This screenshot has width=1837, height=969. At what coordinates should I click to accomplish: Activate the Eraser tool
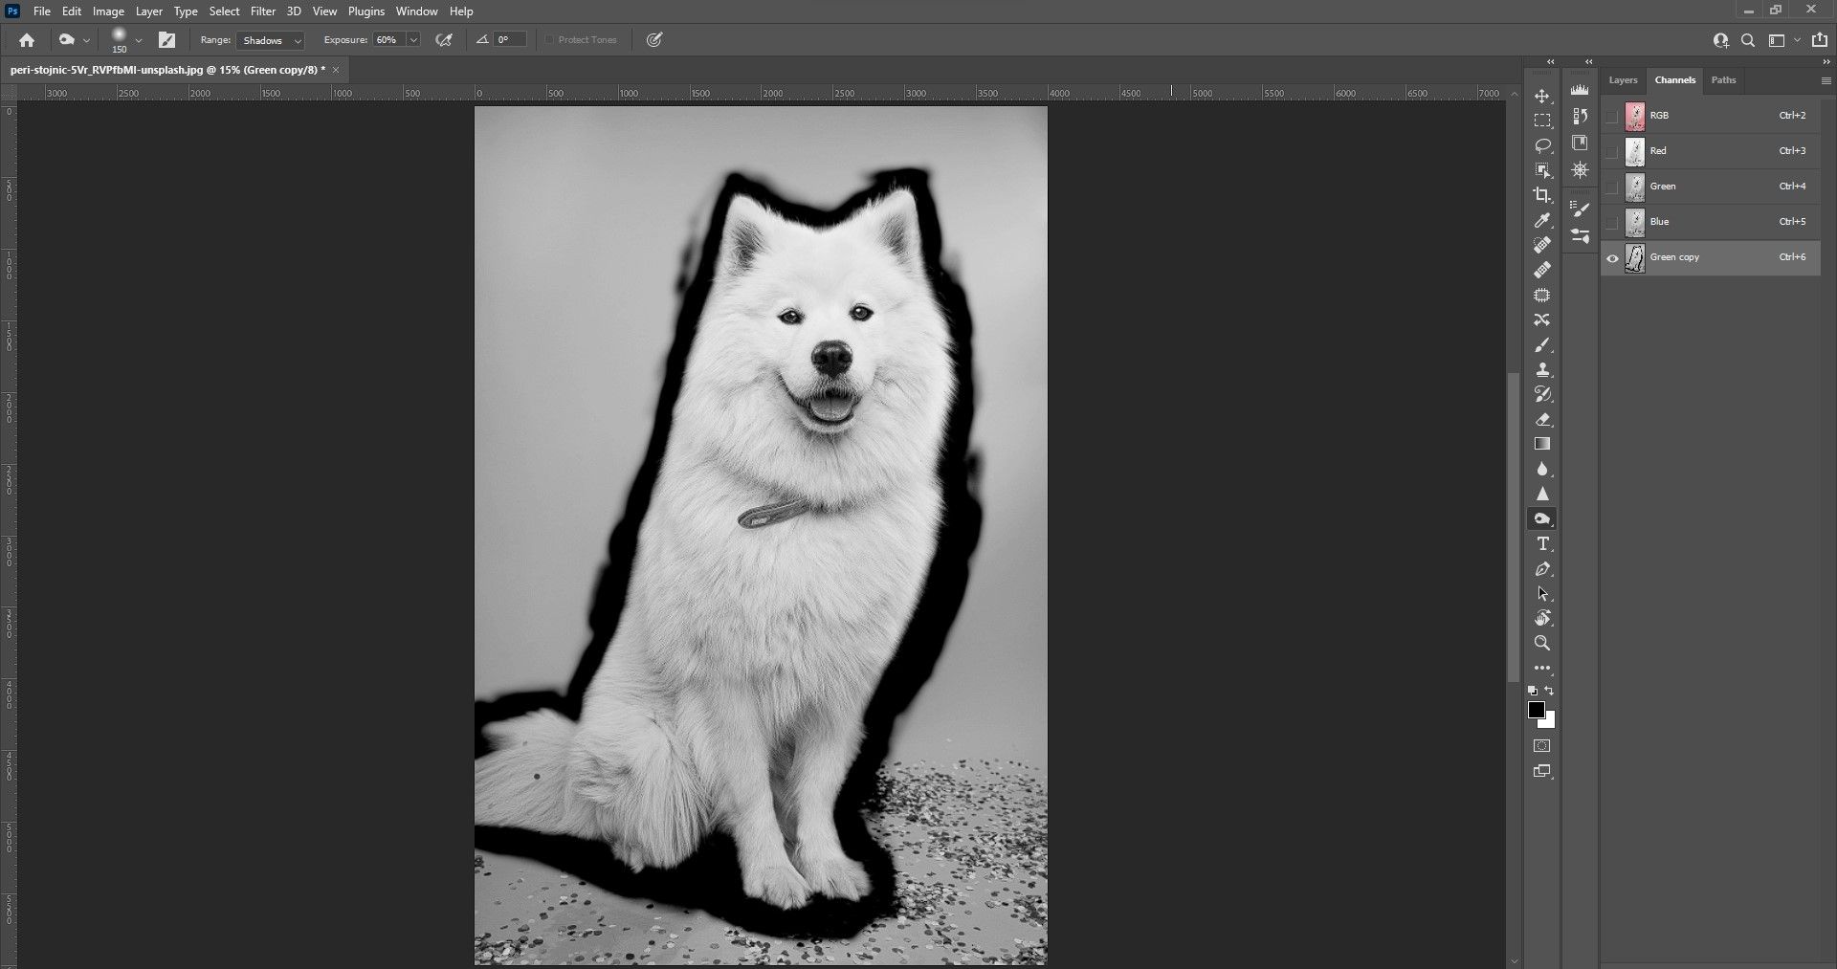[1541, 420]
